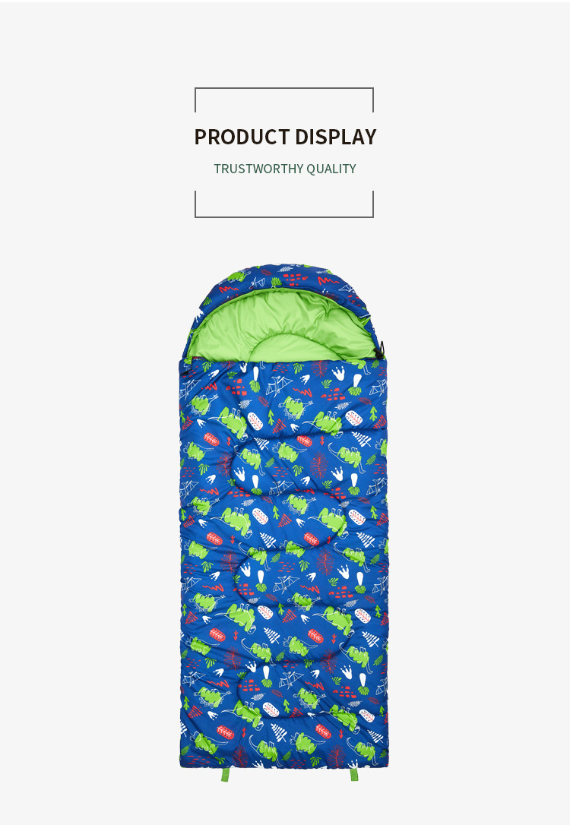The height and width of the screenshot is (825, 570).
Task: Click the top bracket line above the heading
Action: [x=284, y=88]
